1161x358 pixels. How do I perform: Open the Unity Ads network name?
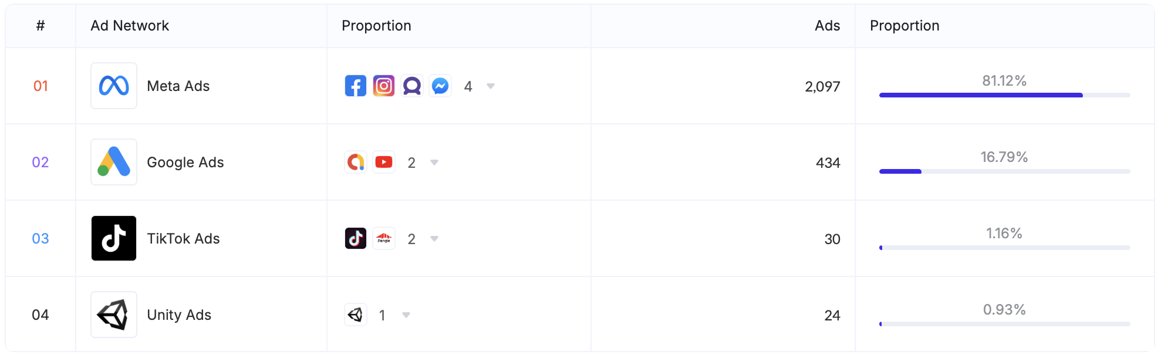point(179,315)
